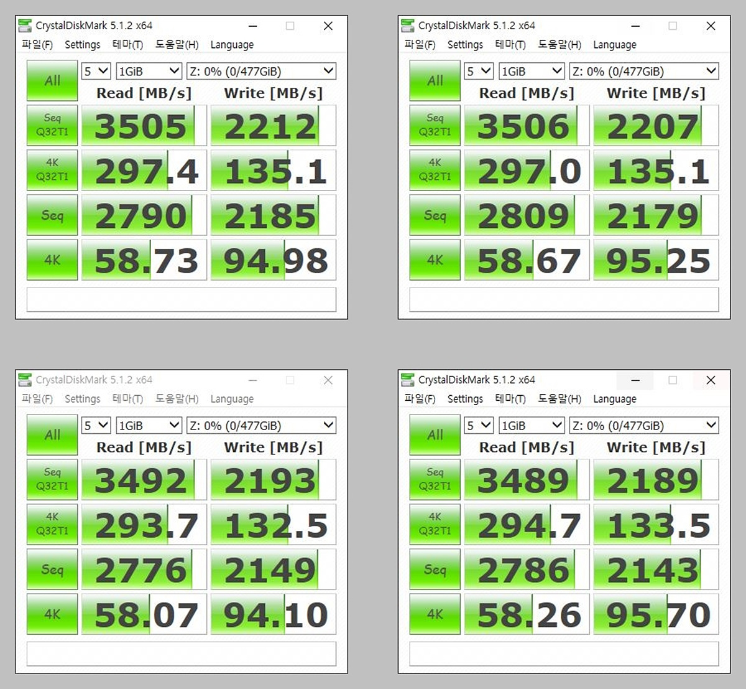Start Seq Q32T1 test in bottom-right window
746x689 pixels.
(435, 479)
